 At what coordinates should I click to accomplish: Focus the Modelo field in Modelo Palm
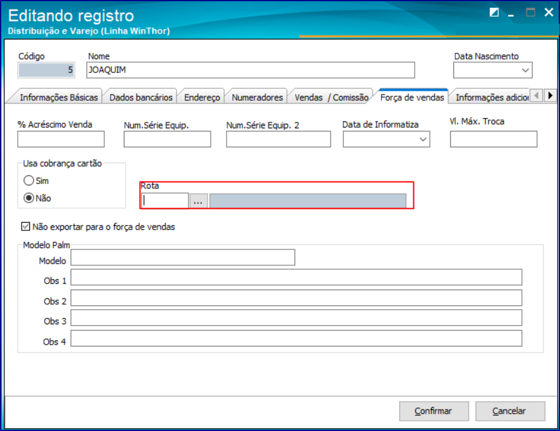[x=182, y=257]
